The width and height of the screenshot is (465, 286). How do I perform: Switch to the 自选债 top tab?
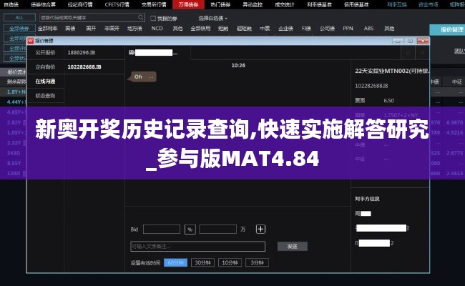click(x=11, y=4)
